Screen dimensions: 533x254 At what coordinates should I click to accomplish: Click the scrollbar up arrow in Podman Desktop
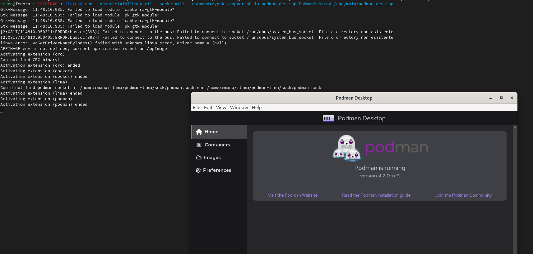(515, 127)
